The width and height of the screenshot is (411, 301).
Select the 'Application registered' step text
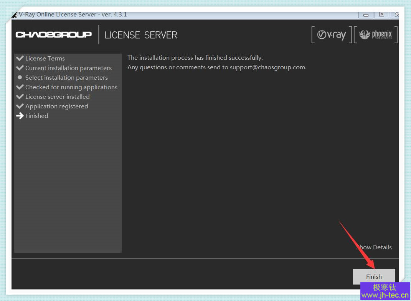click(x=57, y=106)
